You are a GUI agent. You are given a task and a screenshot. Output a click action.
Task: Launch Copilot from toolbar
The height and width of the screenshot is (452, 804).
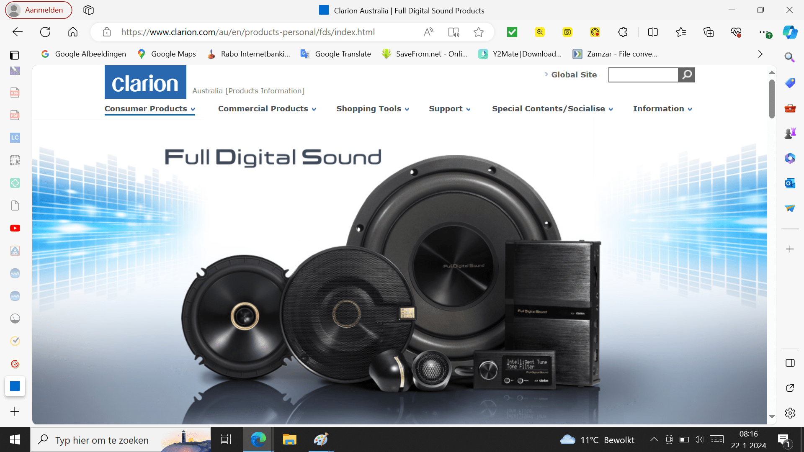click(x=790, y=32)
